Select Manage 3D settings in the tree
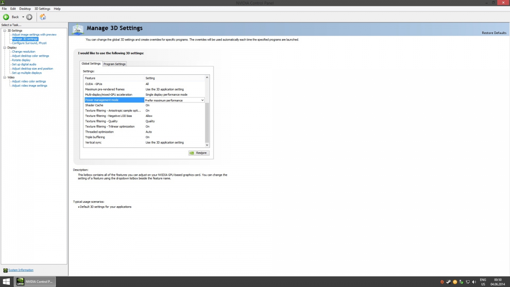510x287 pixels. pos(25,39)
